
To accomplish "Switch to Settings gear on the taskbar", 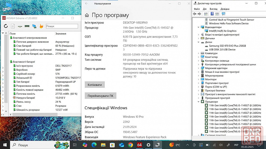I will pyautogui.click(x=148, y=145).
